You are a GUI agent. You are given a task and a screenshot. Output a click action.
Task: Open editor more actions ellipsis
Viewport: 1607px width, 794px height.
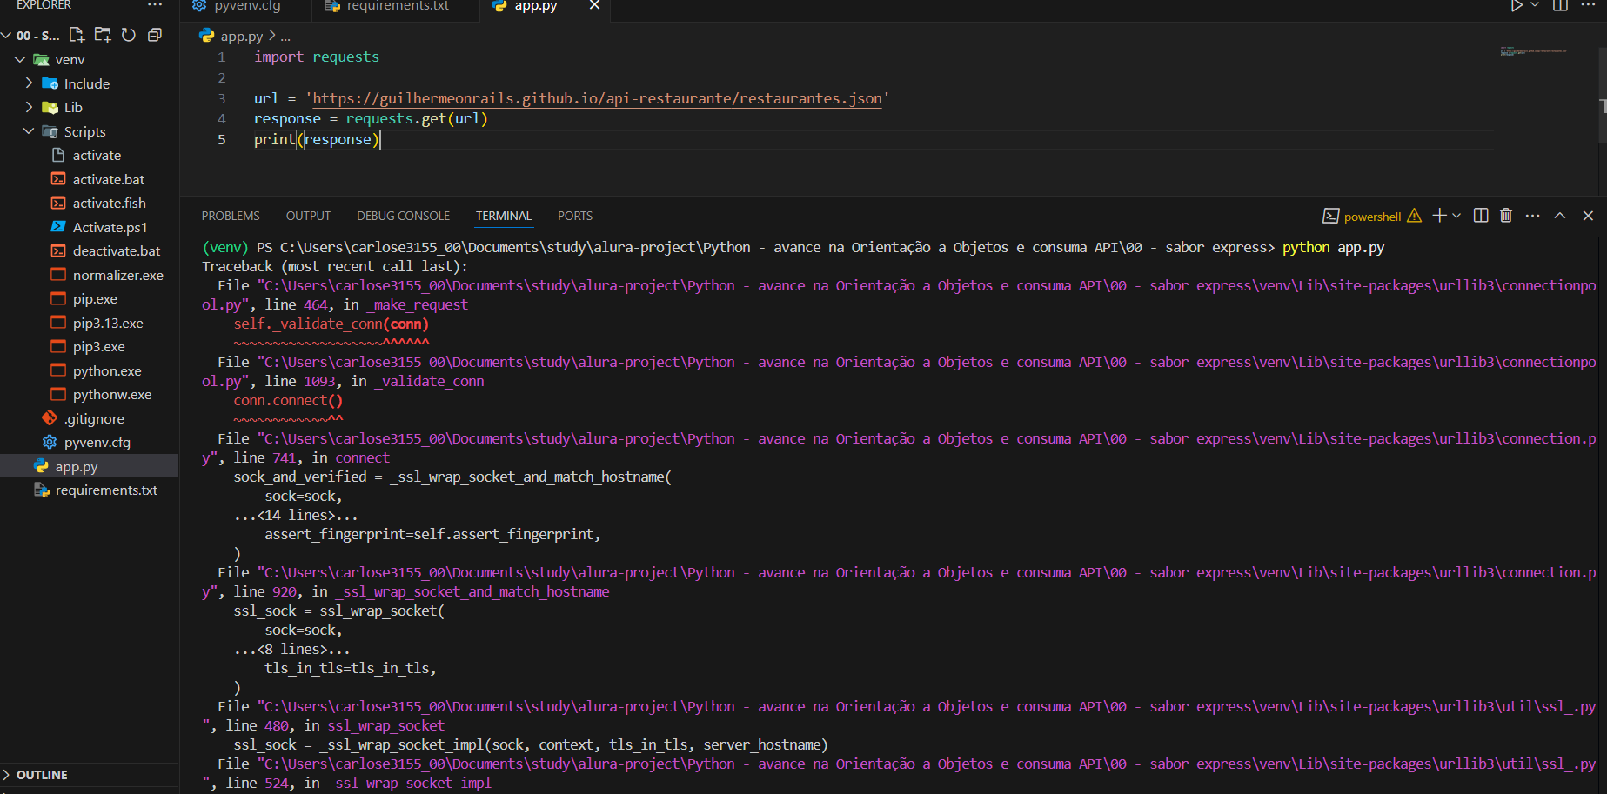tap(1588, 5)
